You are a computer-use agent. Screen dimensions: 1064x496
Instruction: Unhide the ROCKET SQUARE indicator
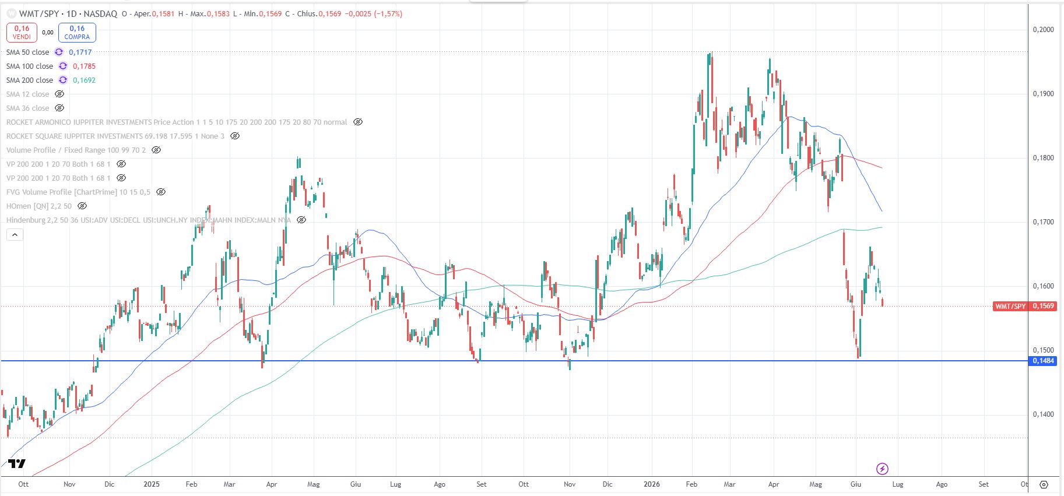(235, 136)
